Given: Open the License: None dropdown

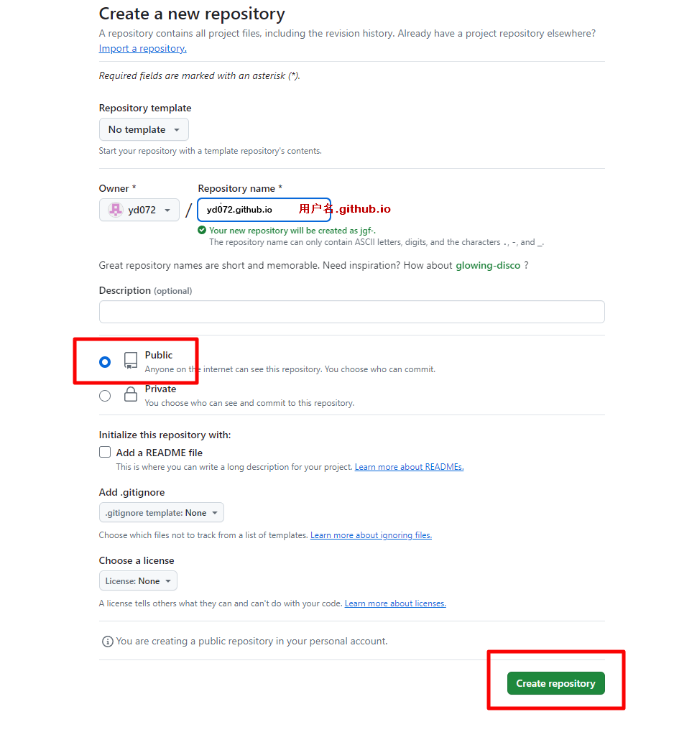Looking at the screenshot, I should click(x=138, y=581).
